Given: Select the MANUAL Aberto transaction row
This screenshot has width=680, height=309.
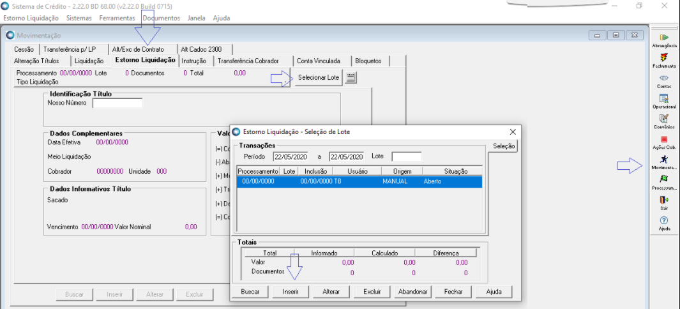Looking at the screenshot, I should pos(359,181).
